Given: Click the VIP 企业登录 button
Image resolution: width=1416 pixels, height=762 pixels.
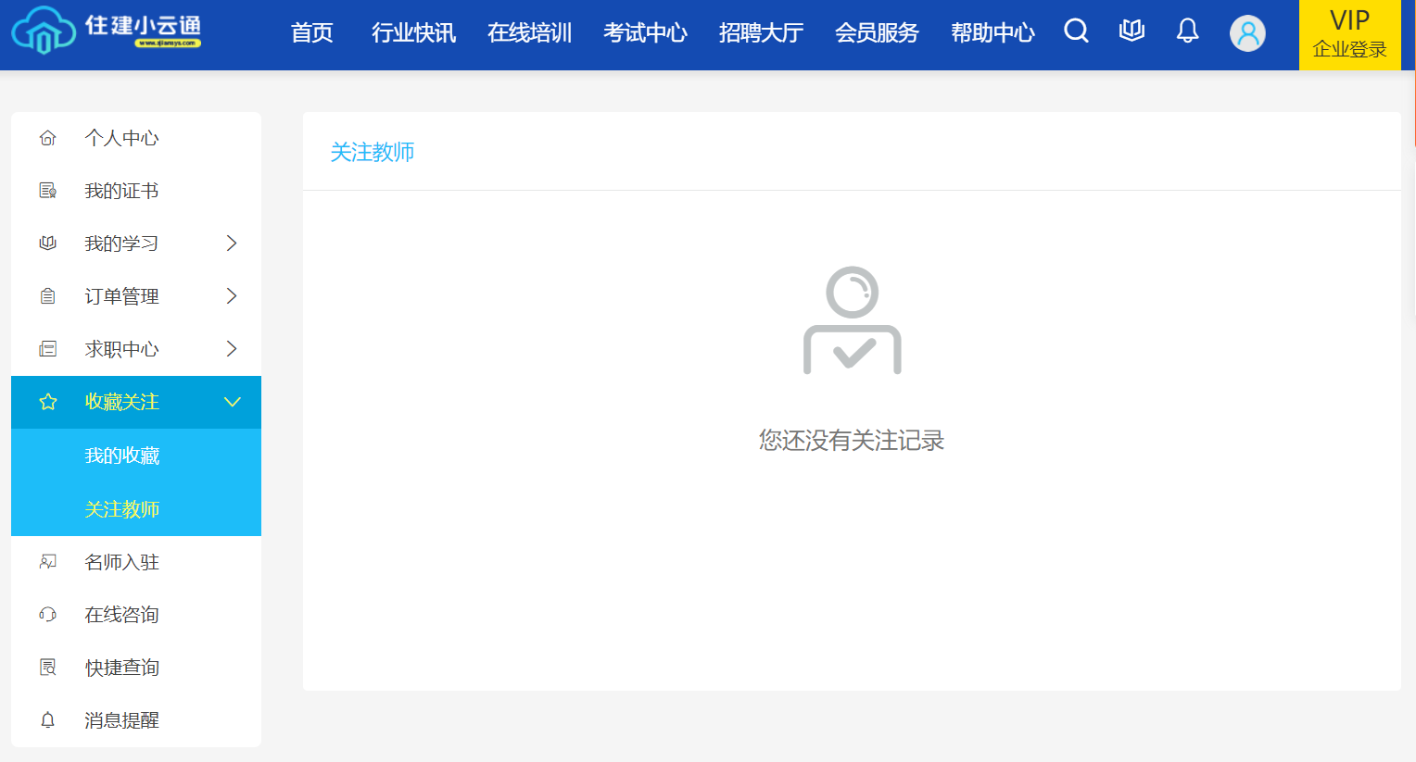Looking at the screenshot, I should coord(1349,34).
